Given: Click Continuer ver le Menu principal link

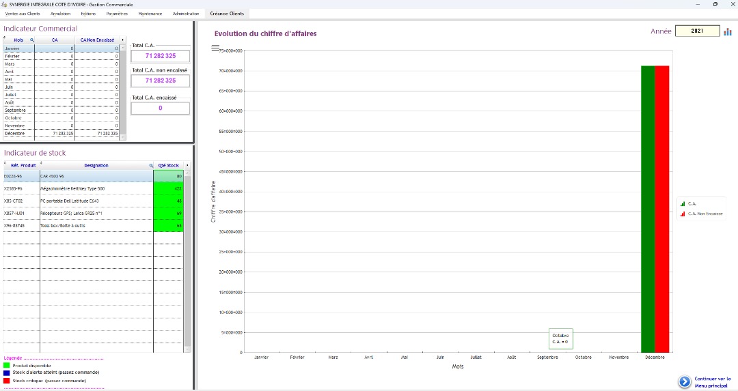Looking at the screenshot, I should [712, 382].
